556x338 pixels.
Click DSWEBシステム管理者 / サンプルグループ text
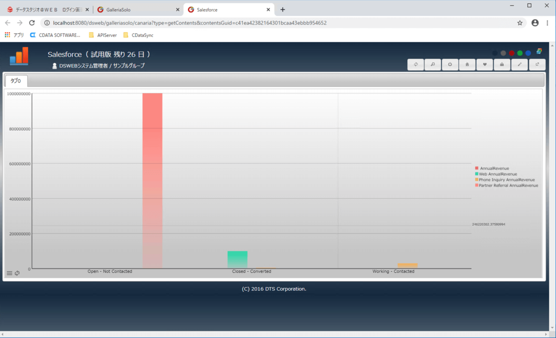[x=102, y=66]
